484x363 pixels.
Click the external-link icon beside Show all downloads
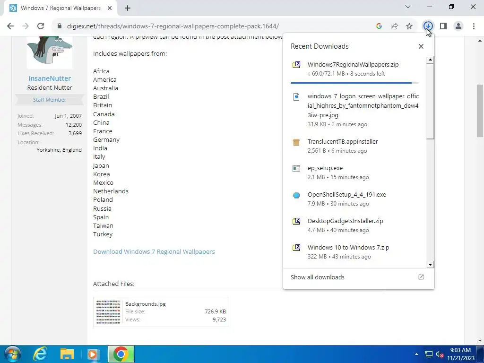tap(421, 277)
